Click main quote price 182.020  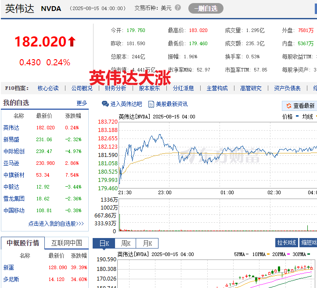point(40,42)
